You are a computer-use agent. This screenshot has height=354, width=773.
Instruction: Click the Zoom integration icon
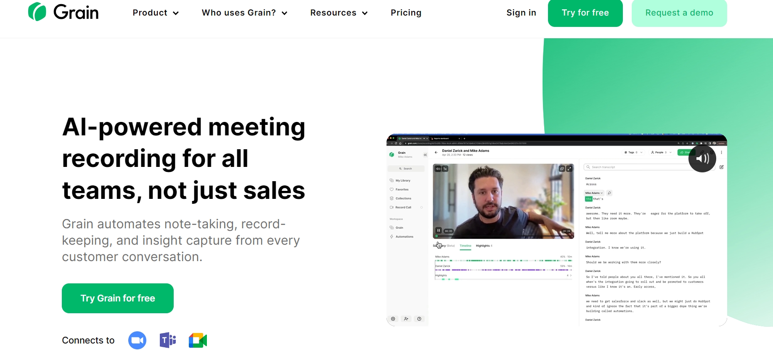[x=137, y=340]
